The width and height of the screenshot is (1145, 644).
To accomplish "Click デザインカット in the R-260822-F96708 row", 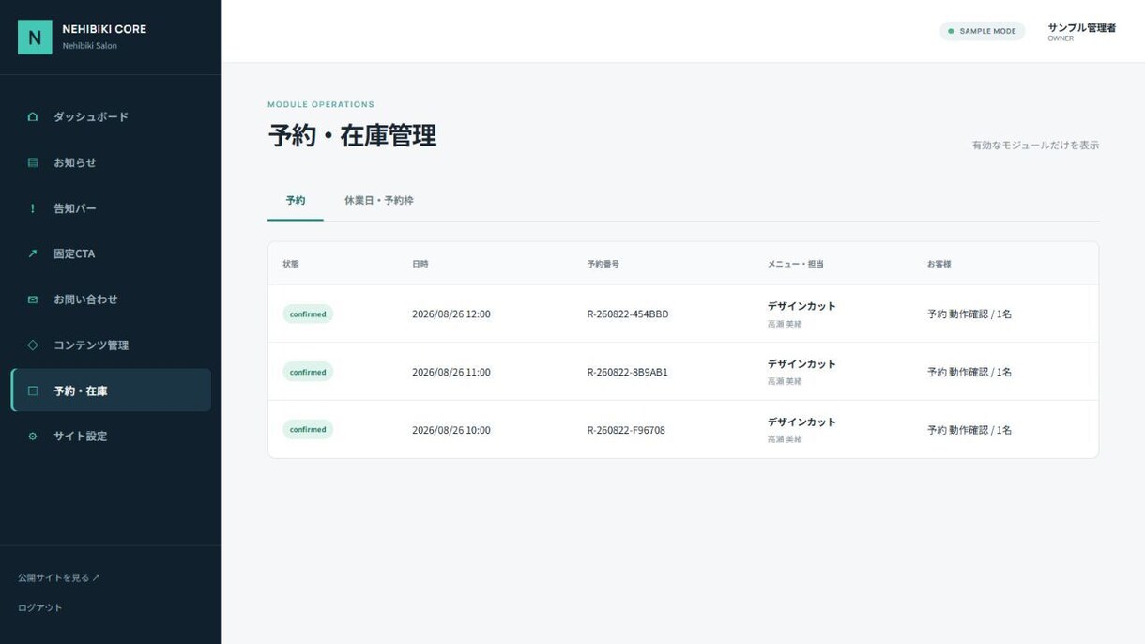I will [801, 422].
